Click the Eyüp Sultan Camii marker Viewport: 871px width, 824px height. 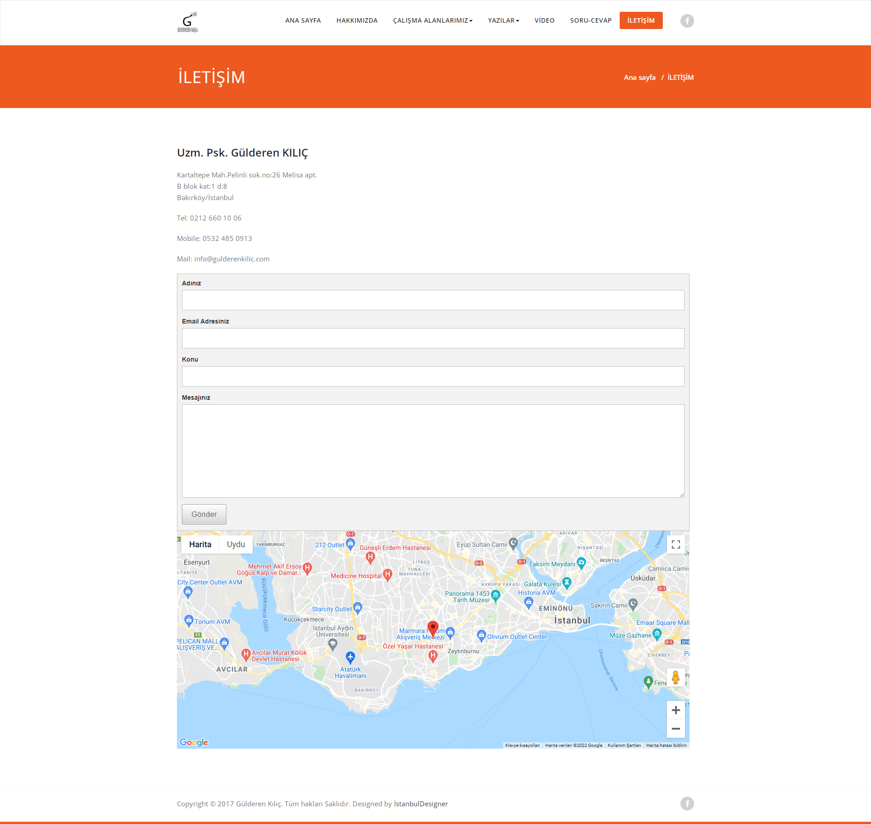click(513, 543)
